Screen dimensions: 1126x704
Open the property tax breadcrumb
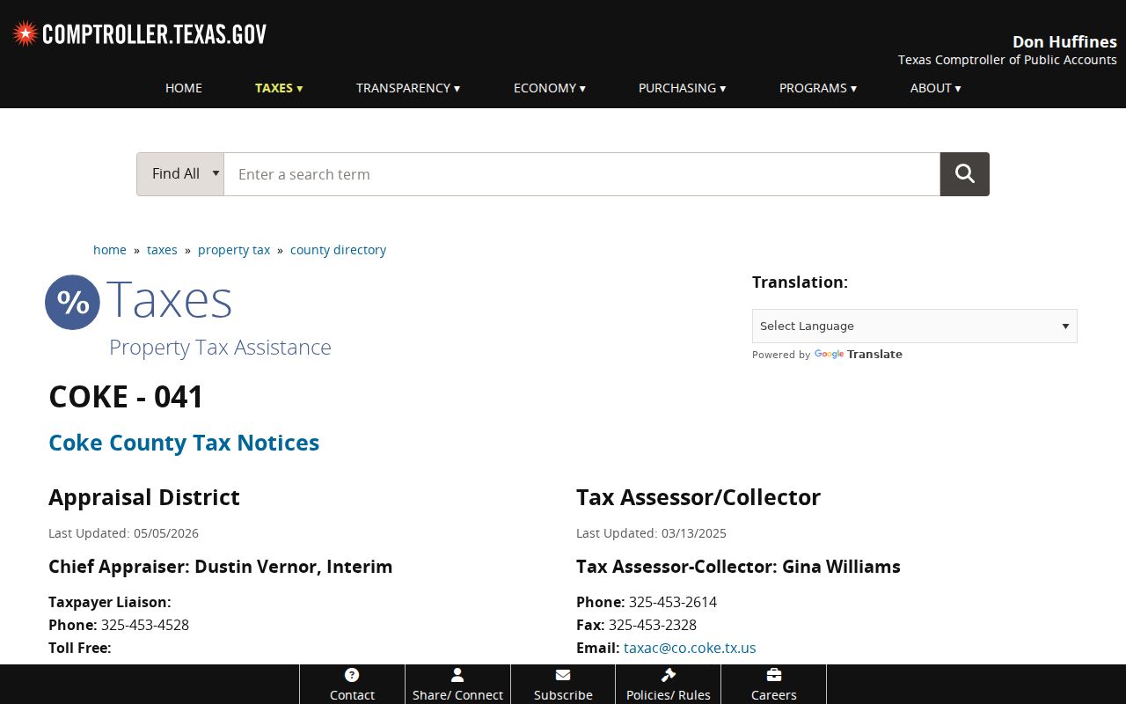[234, 250]
